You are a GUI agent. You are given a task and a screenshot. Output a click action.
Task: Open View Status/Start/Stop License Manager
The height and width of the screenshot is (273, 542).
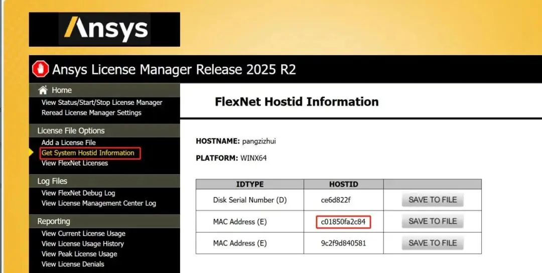(102, 102)
